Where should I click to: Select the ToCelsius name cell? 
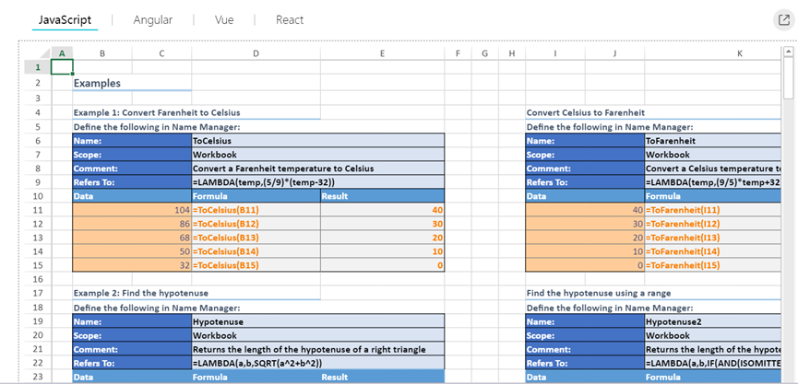click(318, 141)
